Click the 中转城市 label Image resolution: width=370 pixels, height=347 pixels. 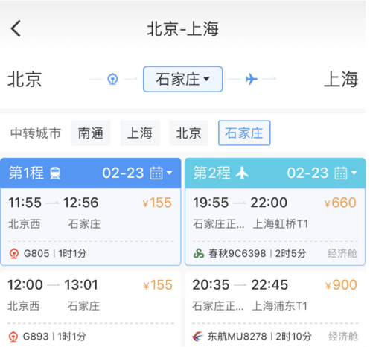click(36, 133)
